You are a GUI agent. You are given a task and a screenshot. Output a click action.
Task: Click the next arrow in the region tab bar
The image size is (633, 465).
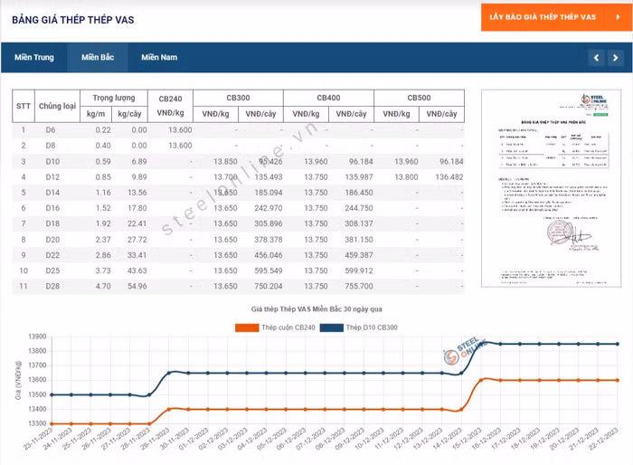click(615, 58)
